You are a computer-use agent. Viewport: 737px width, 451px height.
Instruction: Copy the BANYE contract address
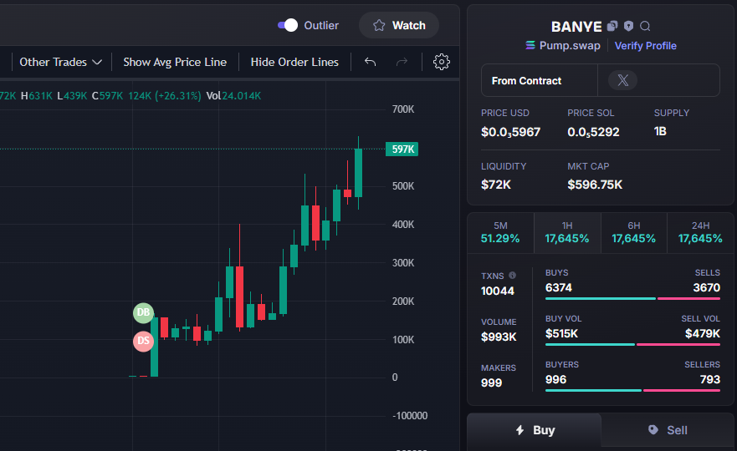[612, 26]
